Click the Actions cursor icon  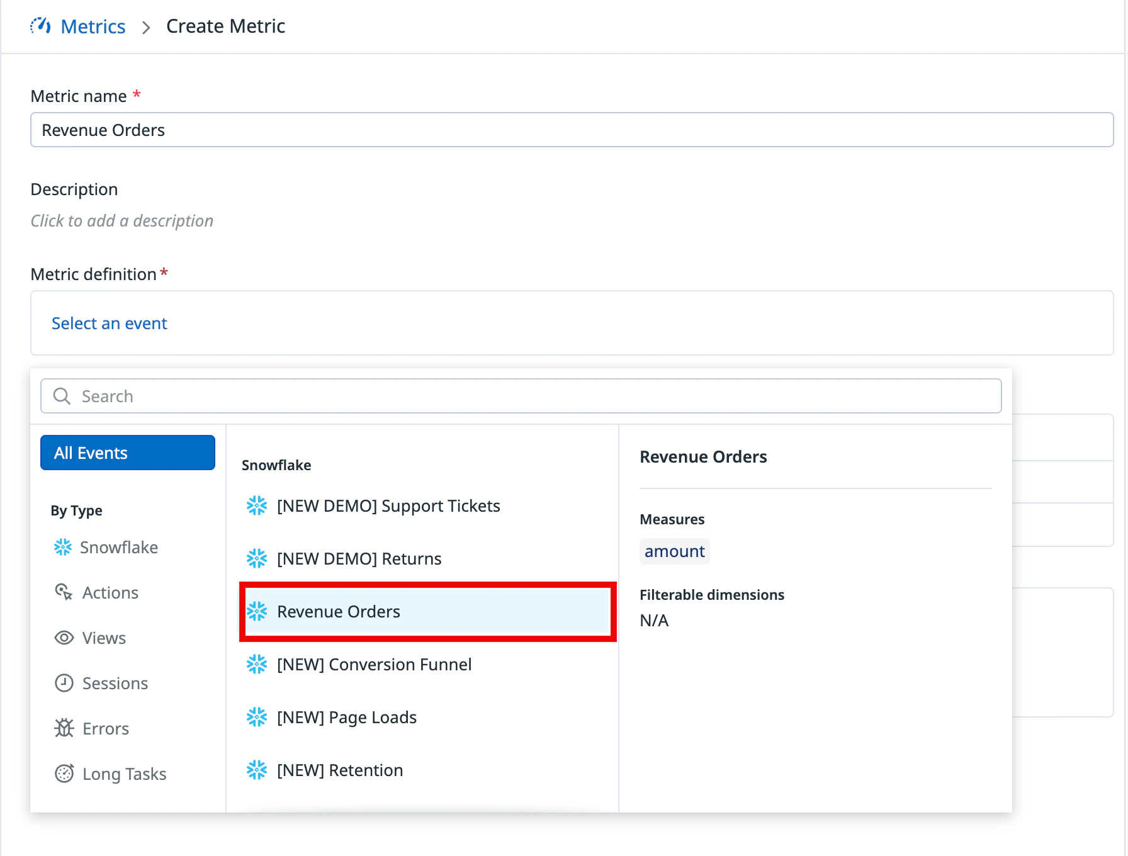coord(64,592)
